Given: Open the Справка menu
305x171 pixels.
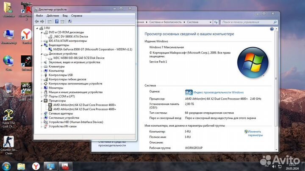Looking at the screenshot, I should [76, 16].
